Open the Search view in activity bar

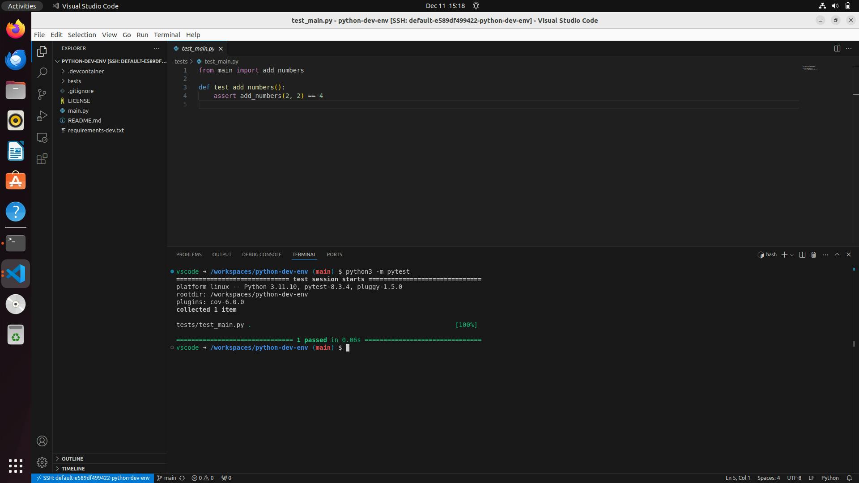point(42,73)
